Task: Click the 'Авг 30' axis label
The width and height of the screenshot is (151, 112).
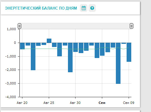Action: [x=75, y=103]
